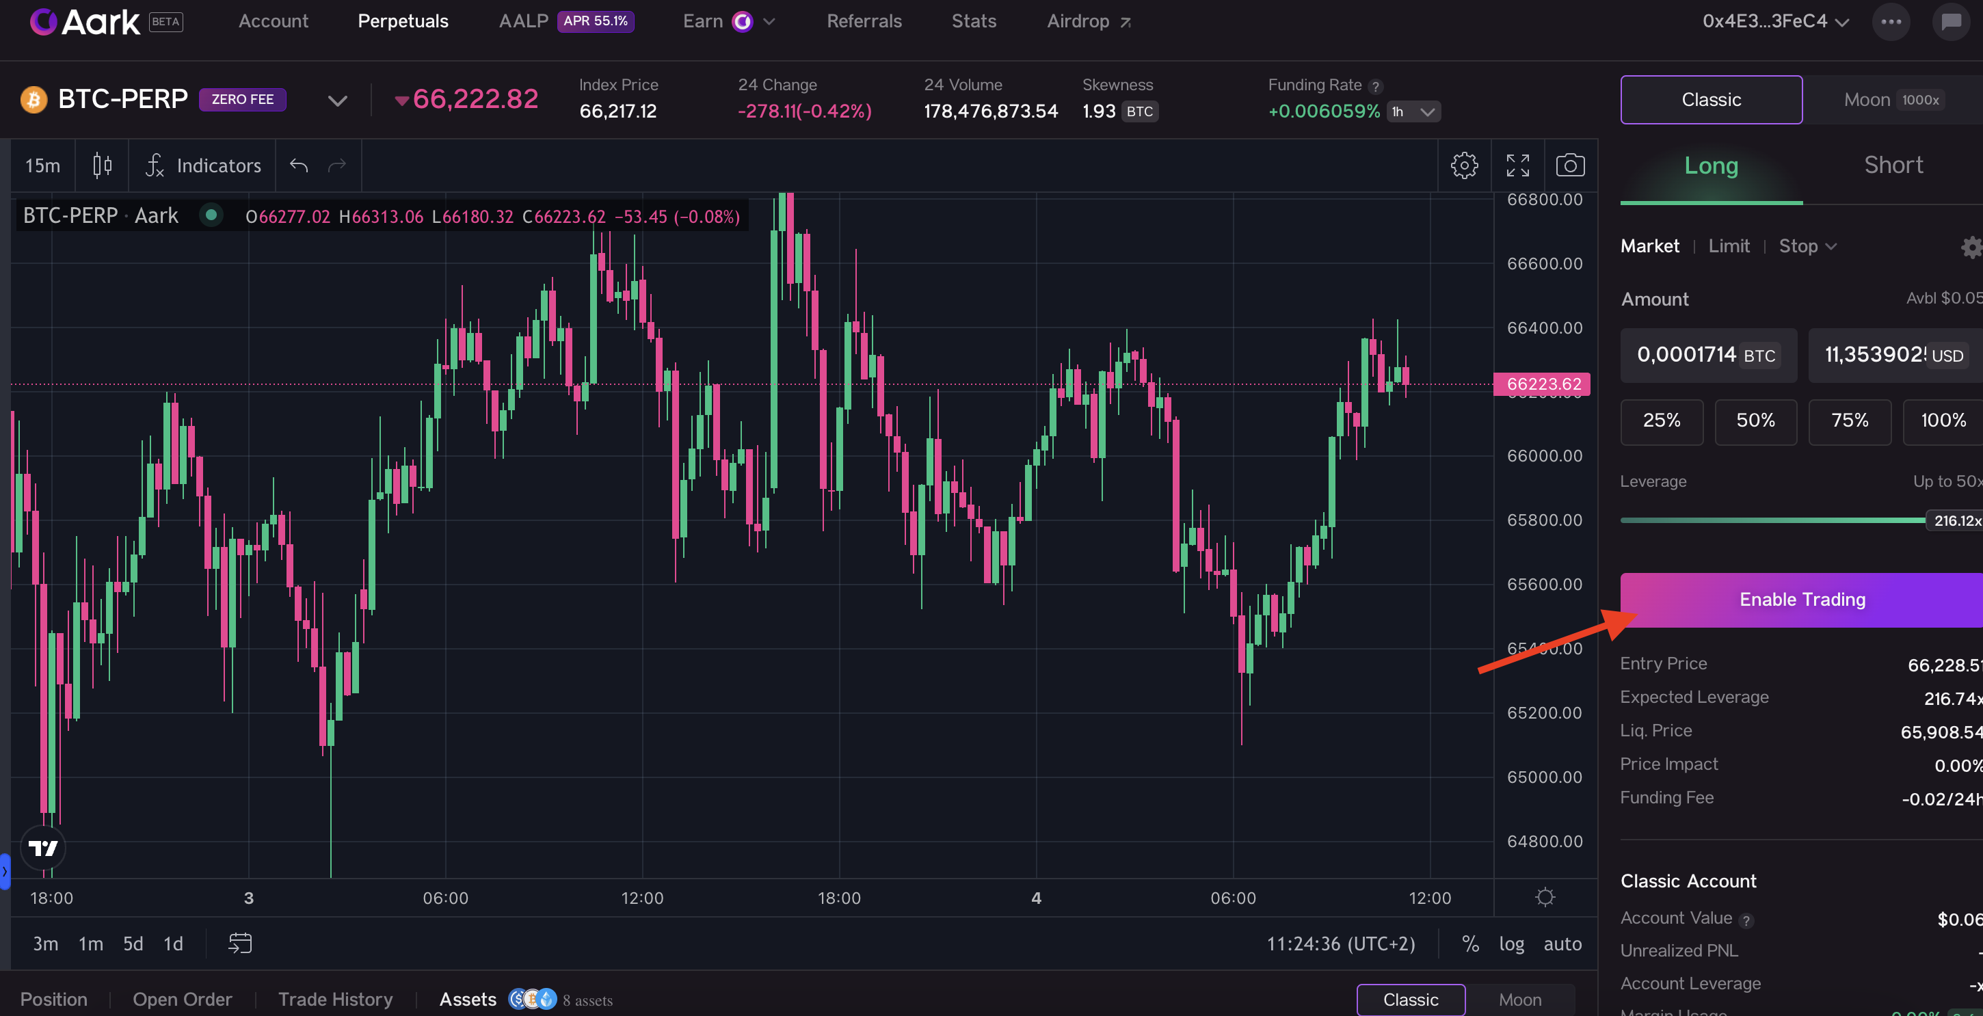Switch to the Position tab
The height and width of the screenshot is (1016, 1983).
(54, 999)
